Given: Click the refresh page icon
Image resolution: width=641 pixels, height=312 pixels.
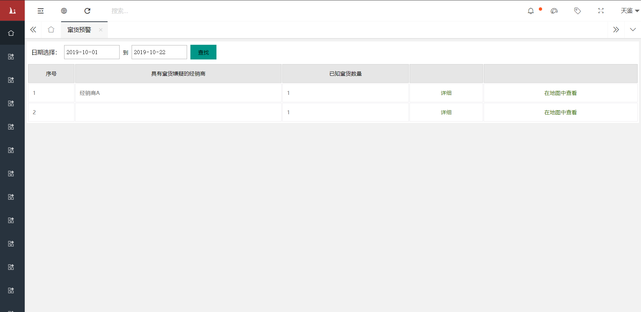Looking at the screenshot, I should (x=87, y=11).
